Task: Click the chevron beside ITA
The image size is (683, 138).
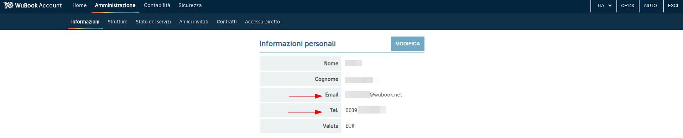Action: click(610, 6)
